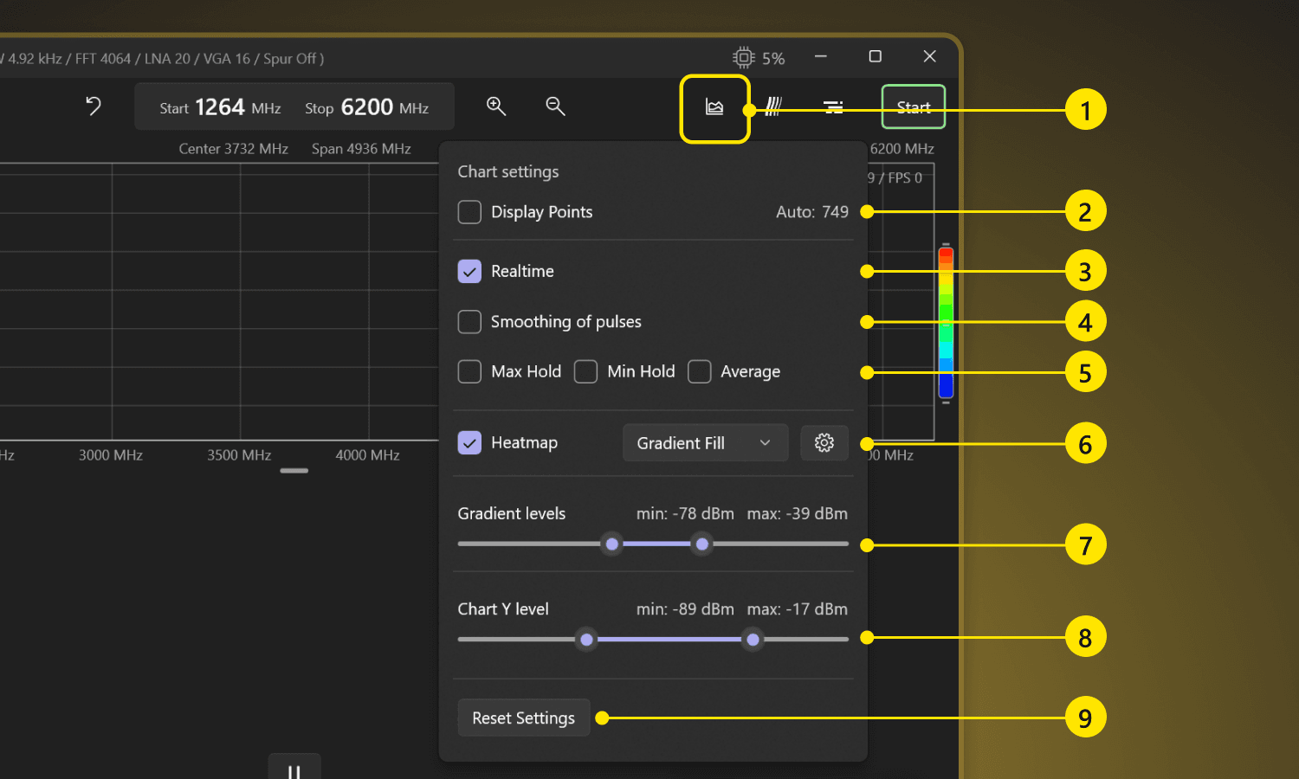Enable the Display Points checkbox
The width and height of the screenshot is (1299, 779).
(469, 212)
